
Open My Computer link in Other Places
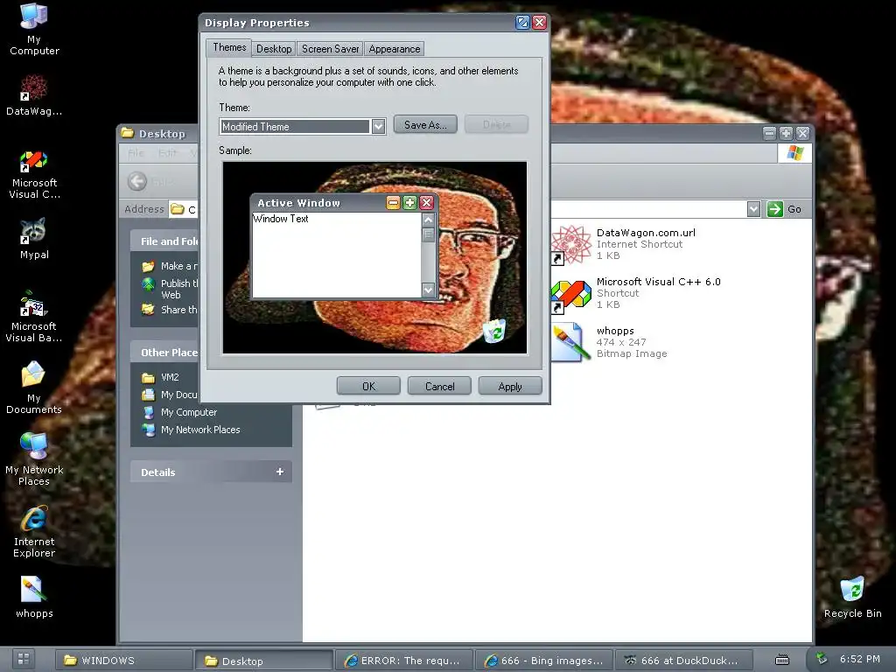coord(189,412)
